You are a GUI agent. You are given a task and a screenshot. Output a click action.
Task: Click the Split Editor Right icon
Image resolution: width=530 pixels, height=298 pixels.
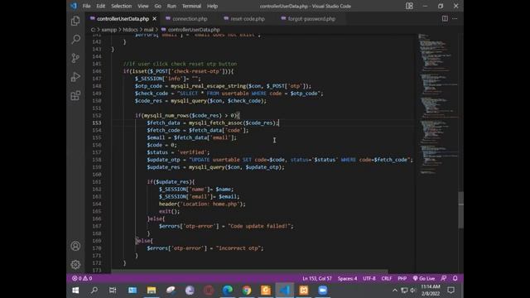[445, 18]
